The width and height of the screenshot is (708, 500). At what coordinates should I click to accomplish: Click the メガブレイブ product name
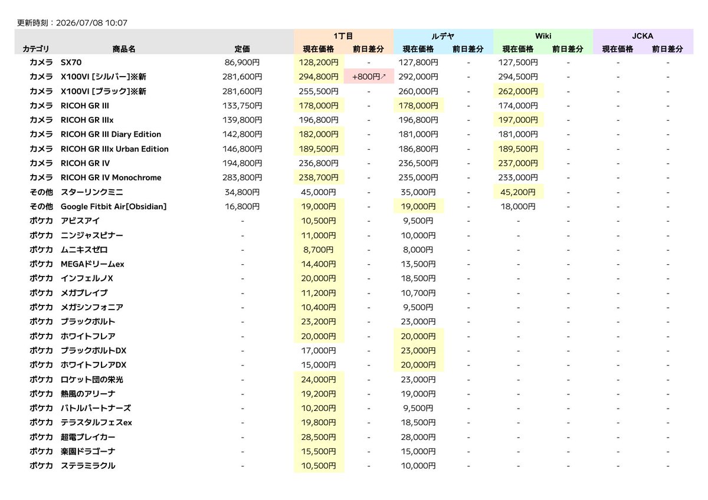tap(84, 293)
